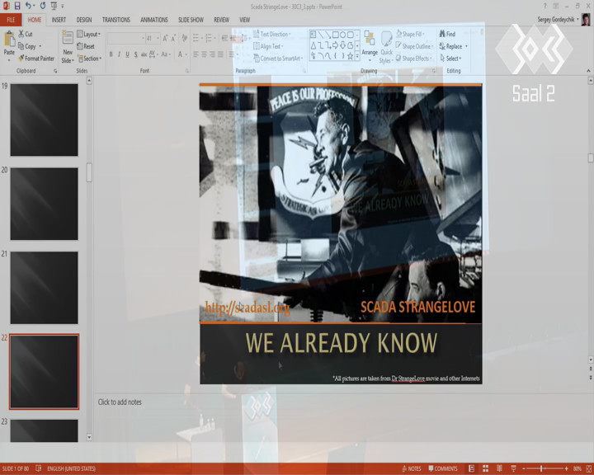Undo the last action
Viewport: 594px width, 475px height.
[x=28, y=6]
